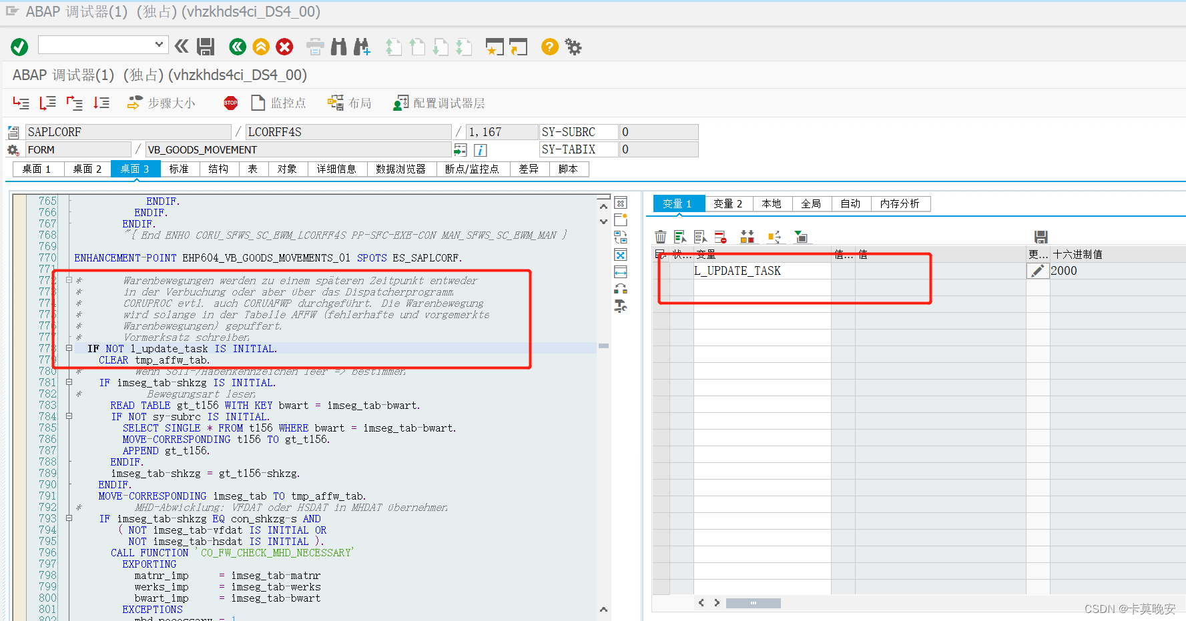Viewport: 1186px width, 621px height.
Task: Click the L_UPDATE_TASK variable cell
Action: 762,271
